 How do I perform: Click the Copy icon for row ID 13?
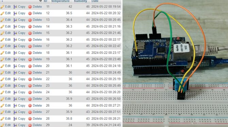click(15, 20)
